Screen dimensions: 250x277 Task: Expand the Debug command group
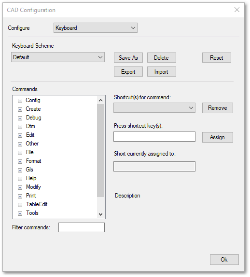(x=20, y=118)
